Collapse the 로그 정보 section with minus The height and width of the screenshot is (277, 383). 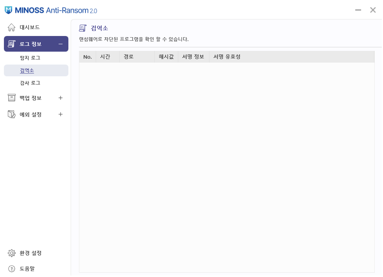coord(61,44)
